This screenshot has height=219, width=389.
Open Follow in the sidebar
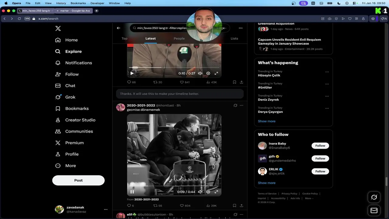point(67,74)
